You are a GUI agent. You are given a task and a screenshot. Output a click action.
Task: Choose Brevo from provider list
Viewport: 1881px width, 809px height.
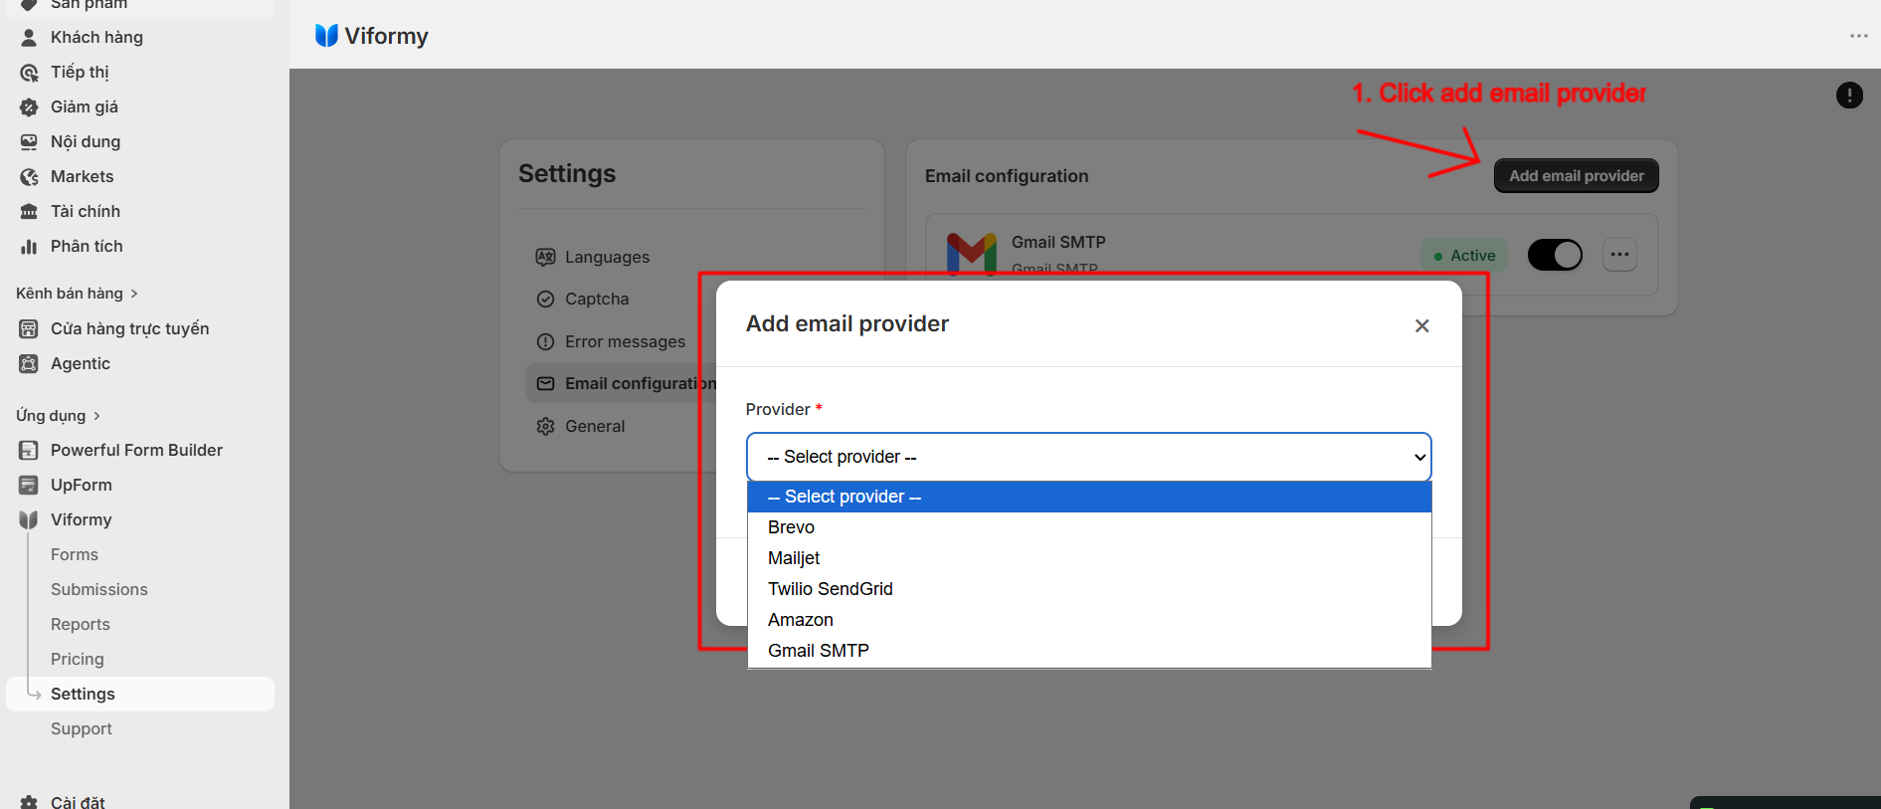(1089, 527)
